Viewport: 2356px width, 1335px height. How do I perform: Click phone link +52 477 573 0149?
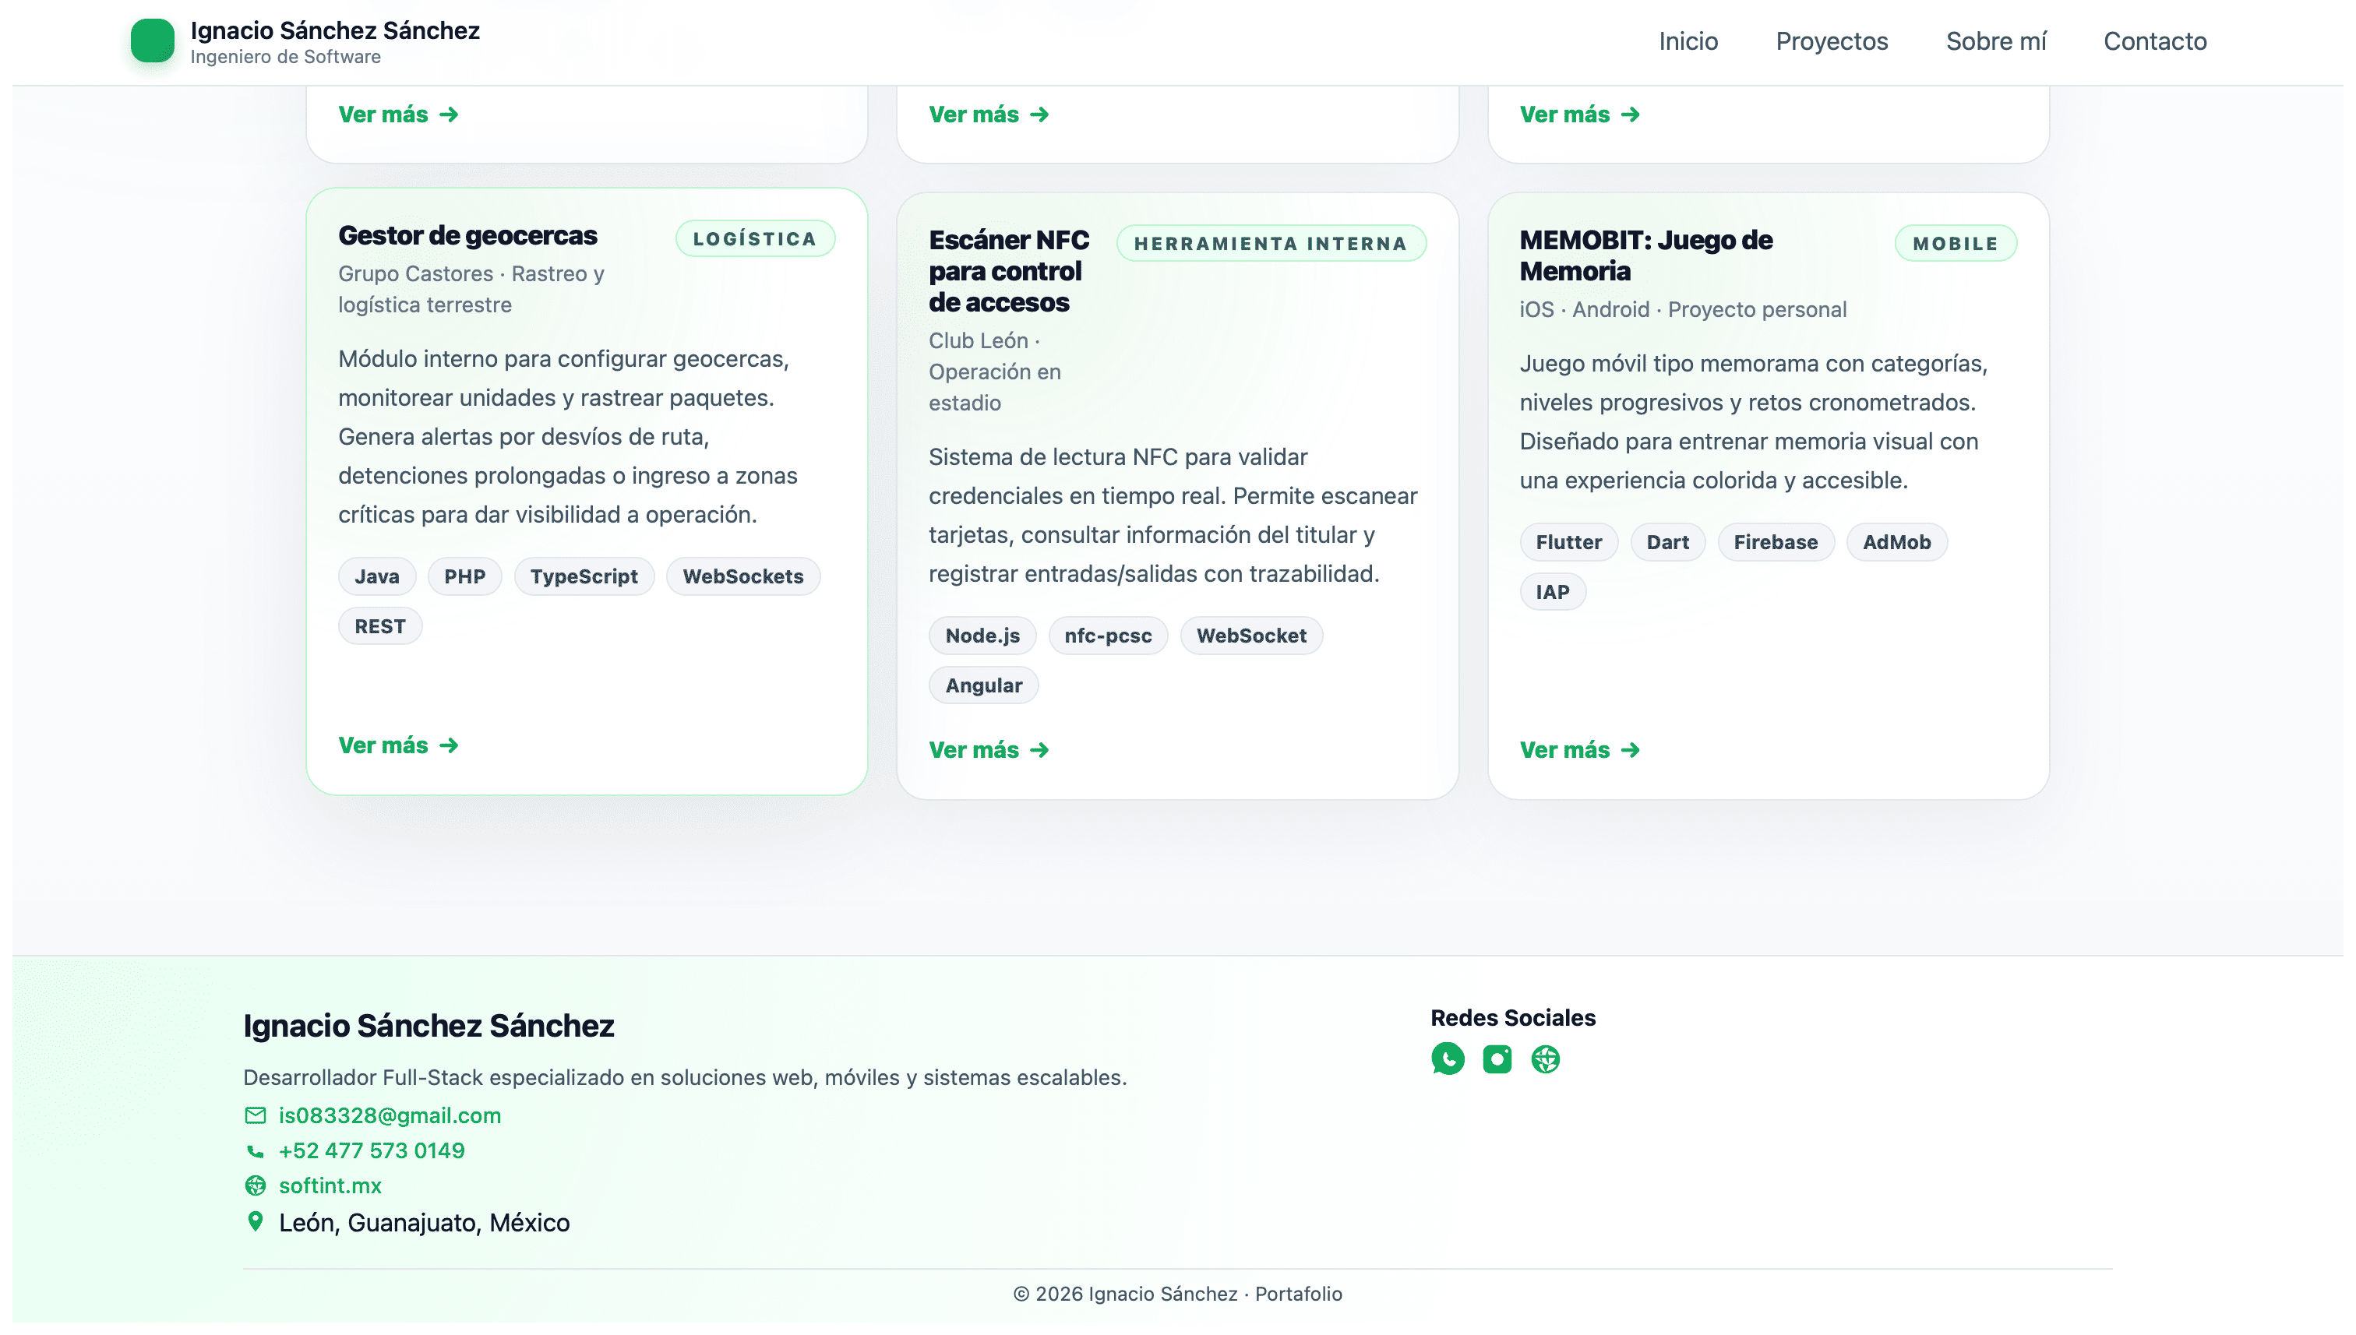click(x=372, y=1150)
